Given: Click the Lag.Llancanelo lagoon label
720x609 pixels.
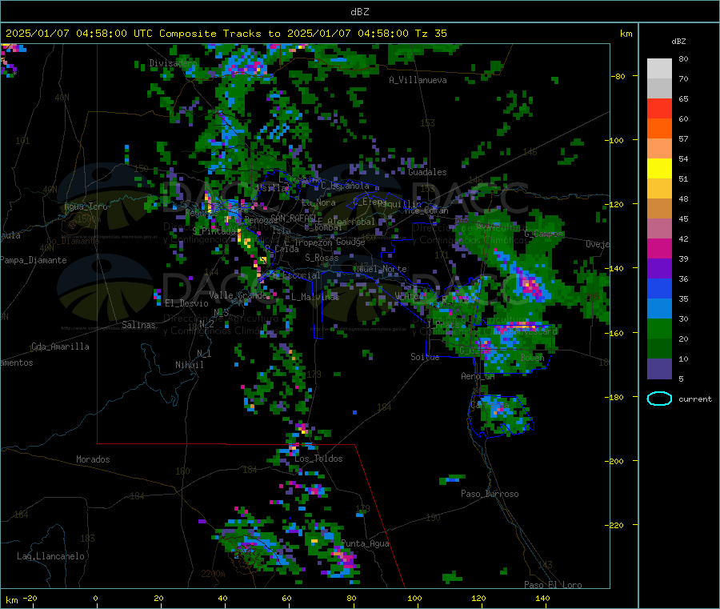Looking at the screenshot, I should pos(51,556).
